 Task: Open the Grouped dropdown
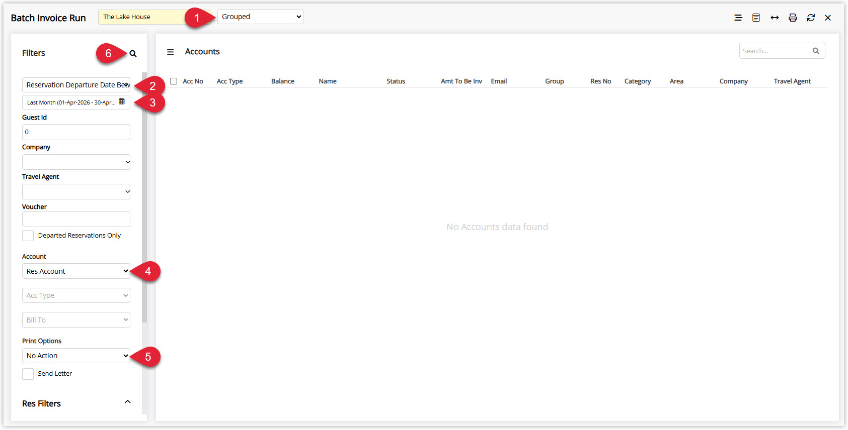260,17
